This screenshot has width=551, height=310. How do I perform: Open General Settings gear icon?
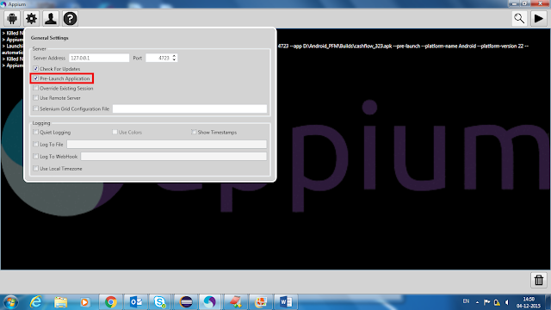point(32,18)
